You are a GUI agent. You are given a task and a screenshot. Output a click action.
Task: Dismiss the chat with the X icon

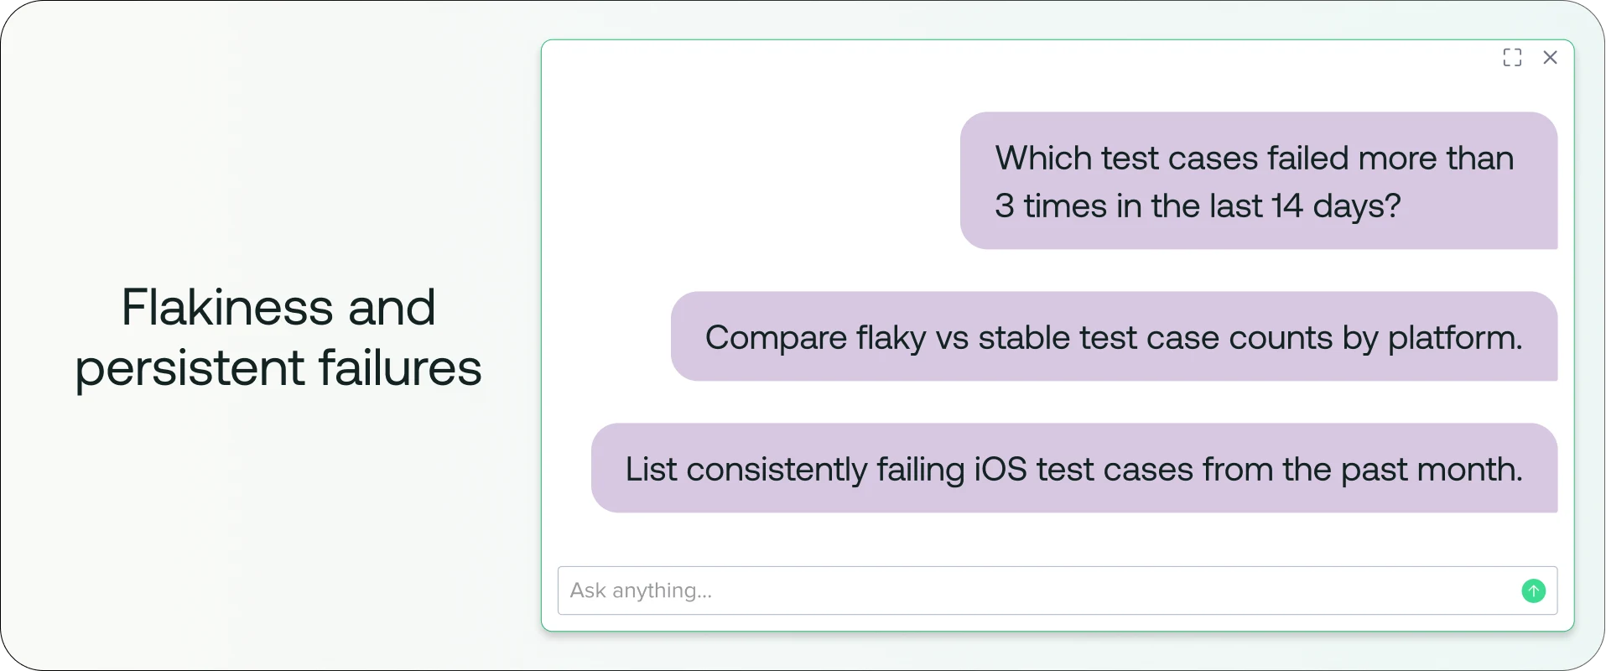pyautogui.click(x=1551, y=57)
